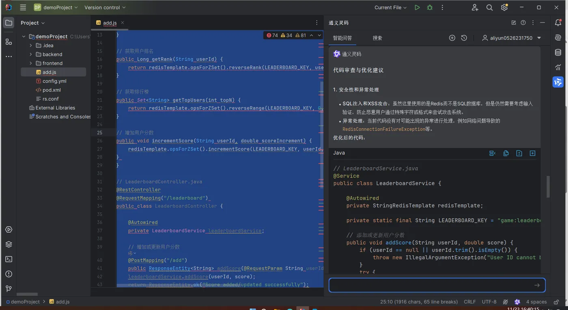Click the UTF-8 encoding in status bar

click(x=489, y=302)
